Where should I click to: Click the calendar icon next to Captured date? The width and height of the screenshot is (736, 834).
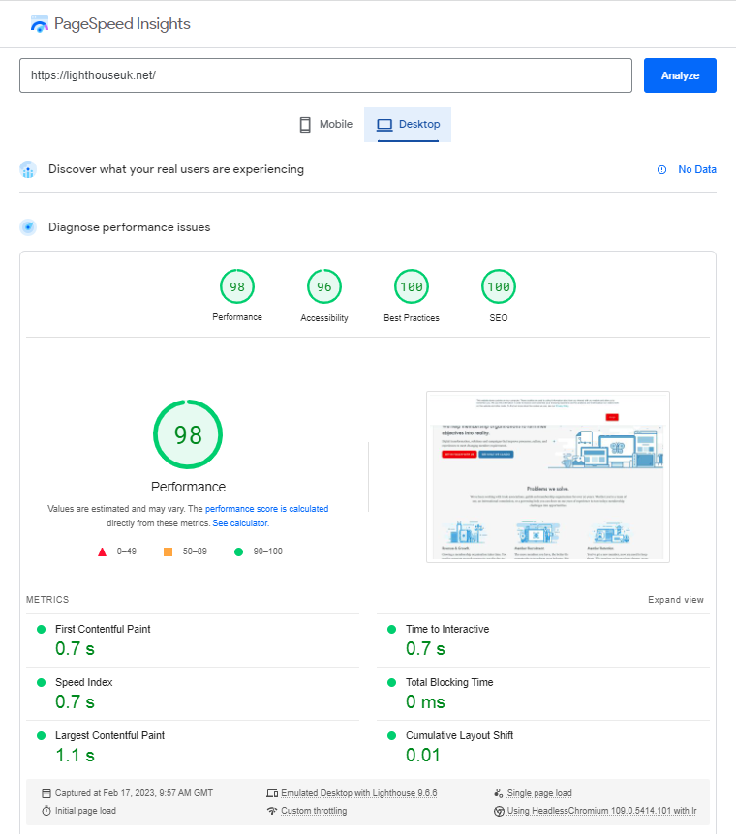click(x=46, y=793)
